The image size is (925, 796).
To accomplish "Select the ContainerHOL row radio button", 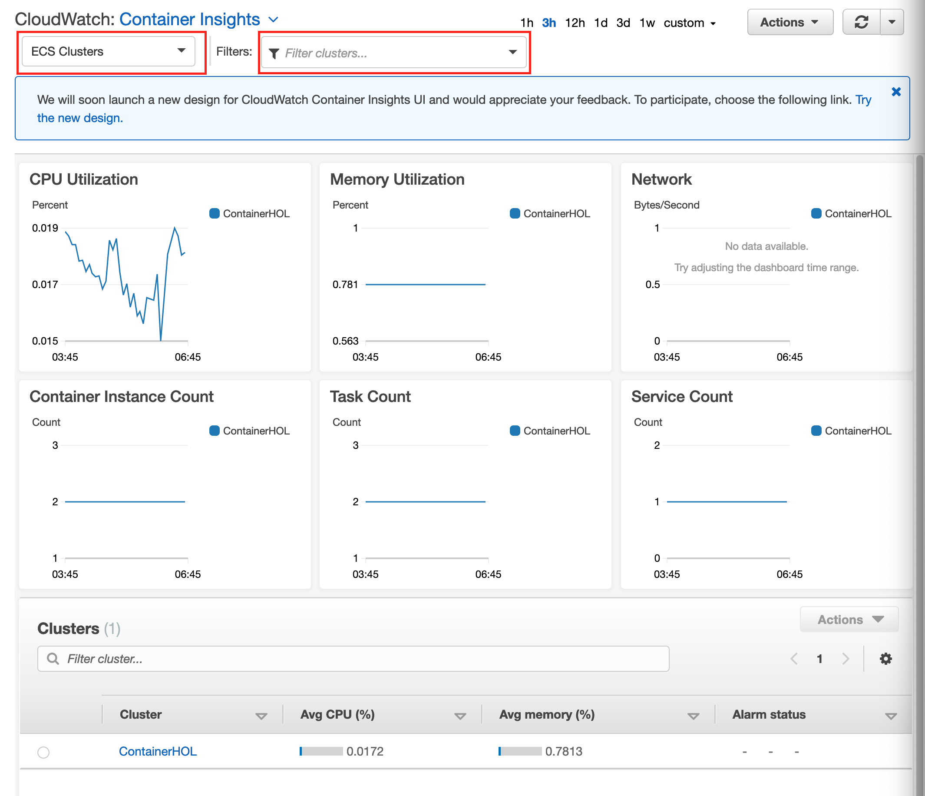I will click(x=43, y=752).
